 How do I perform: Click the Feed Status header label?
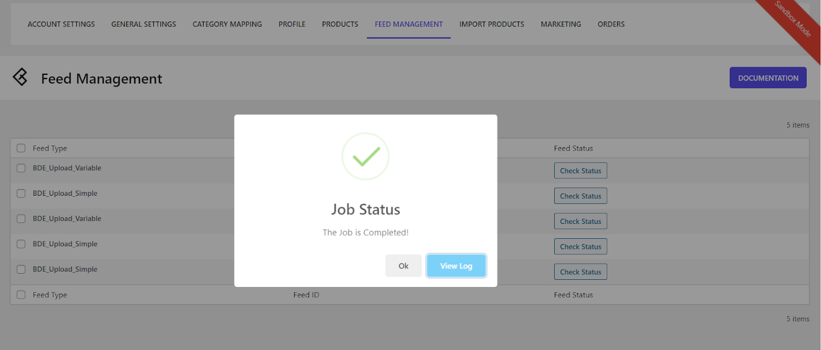(x=573, y=148)
